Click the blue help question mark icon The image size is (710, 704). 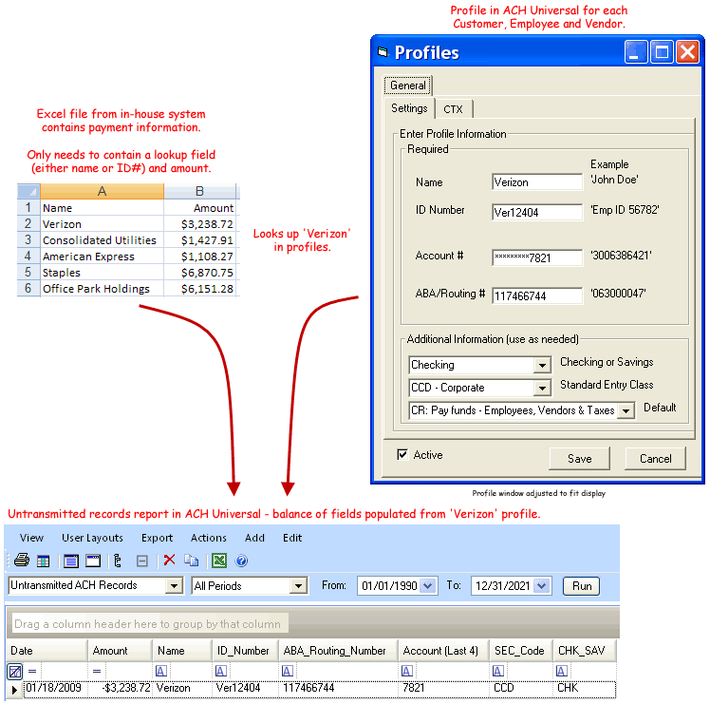tap(241, 561)
